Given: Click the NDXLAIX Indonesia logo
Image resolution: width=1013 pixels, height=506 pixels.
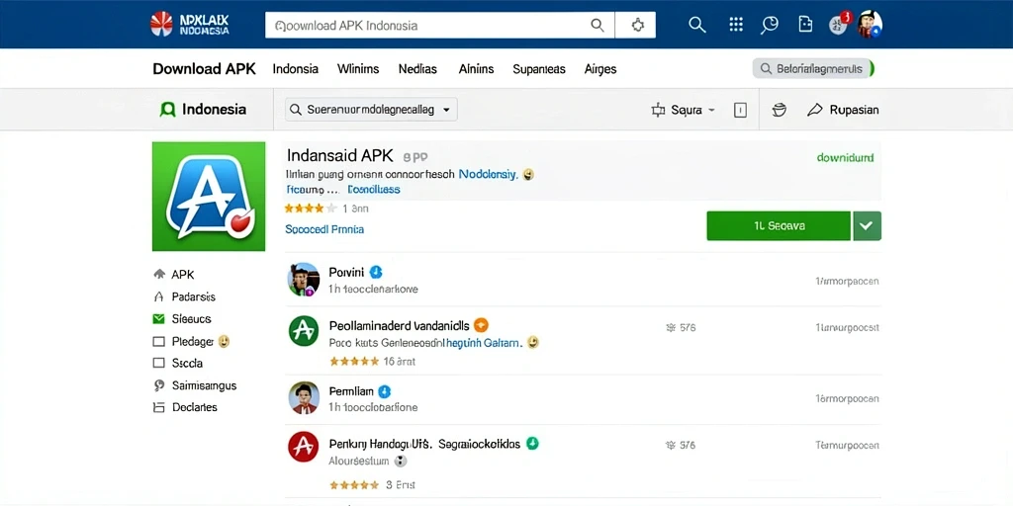Looking at the screenshot, I should [x=189, y=24].
